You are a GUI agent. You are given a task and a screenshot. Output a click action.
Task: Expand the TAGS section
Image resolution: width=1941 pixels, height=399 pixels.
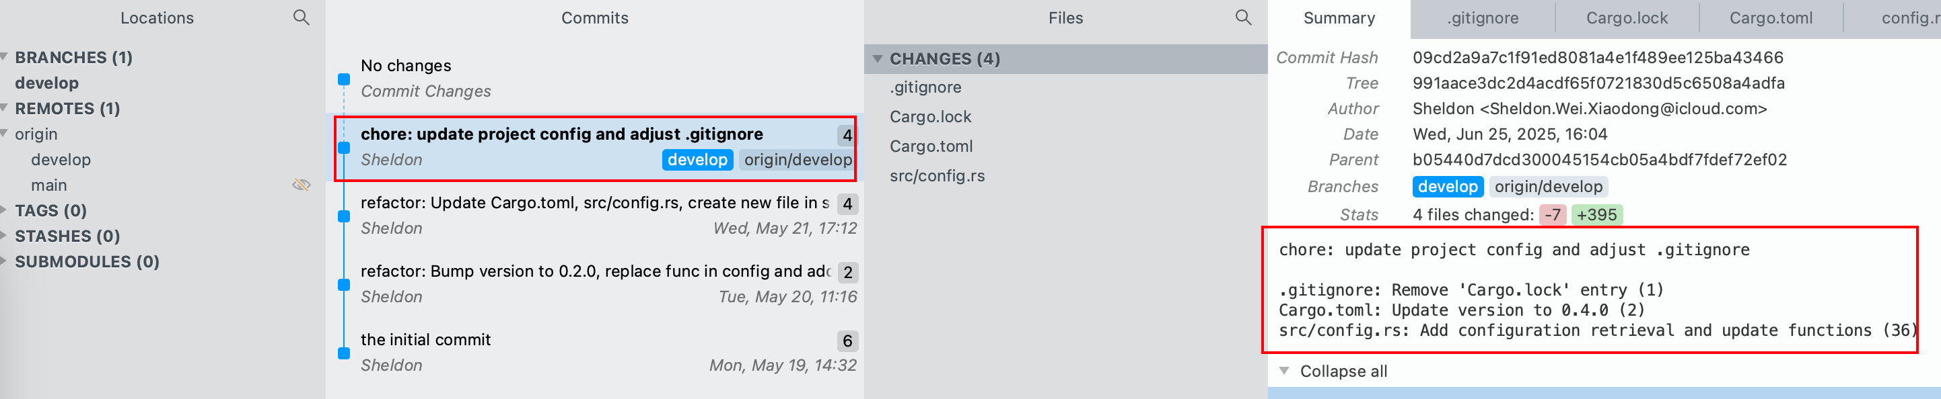coord(5,210)
